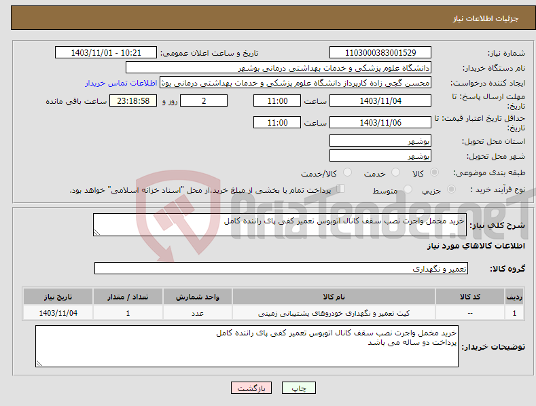Click the remaining time 23:18:58 field
Image resolution: width=536 pixels, height=406 pixels.
coord(133,100)
